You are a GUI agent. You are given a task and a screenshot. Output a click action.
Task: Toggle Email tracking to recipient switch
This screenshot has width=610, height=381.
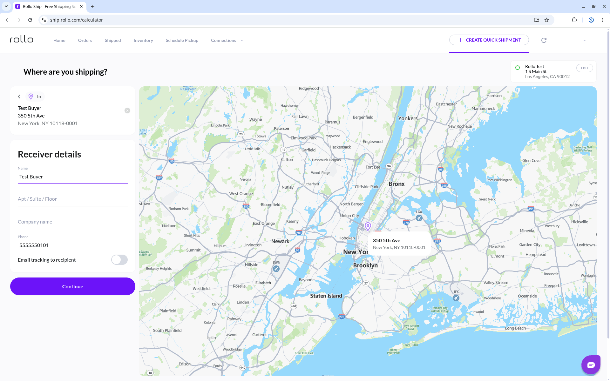(119, 260)
